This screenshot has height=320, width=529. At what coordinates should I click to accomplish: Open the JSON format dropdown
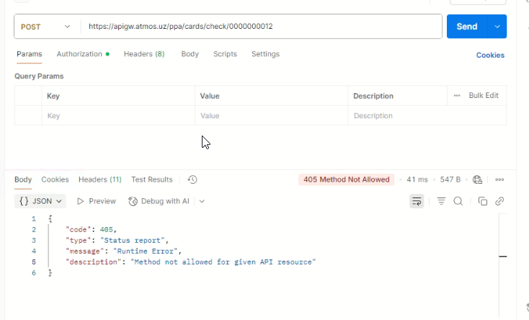coord(42,201)
